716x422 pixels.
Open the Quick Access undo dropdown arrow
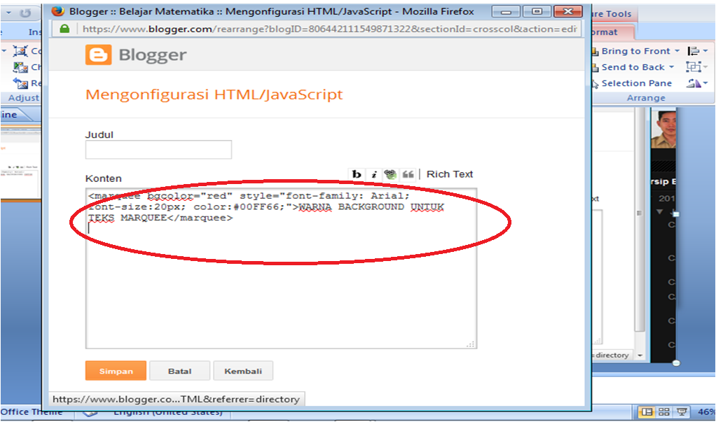(8, 13)
